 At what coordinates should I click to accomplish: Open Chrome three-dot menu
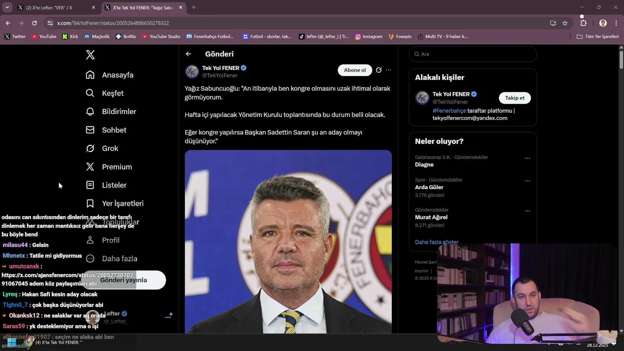pos(617,23)
